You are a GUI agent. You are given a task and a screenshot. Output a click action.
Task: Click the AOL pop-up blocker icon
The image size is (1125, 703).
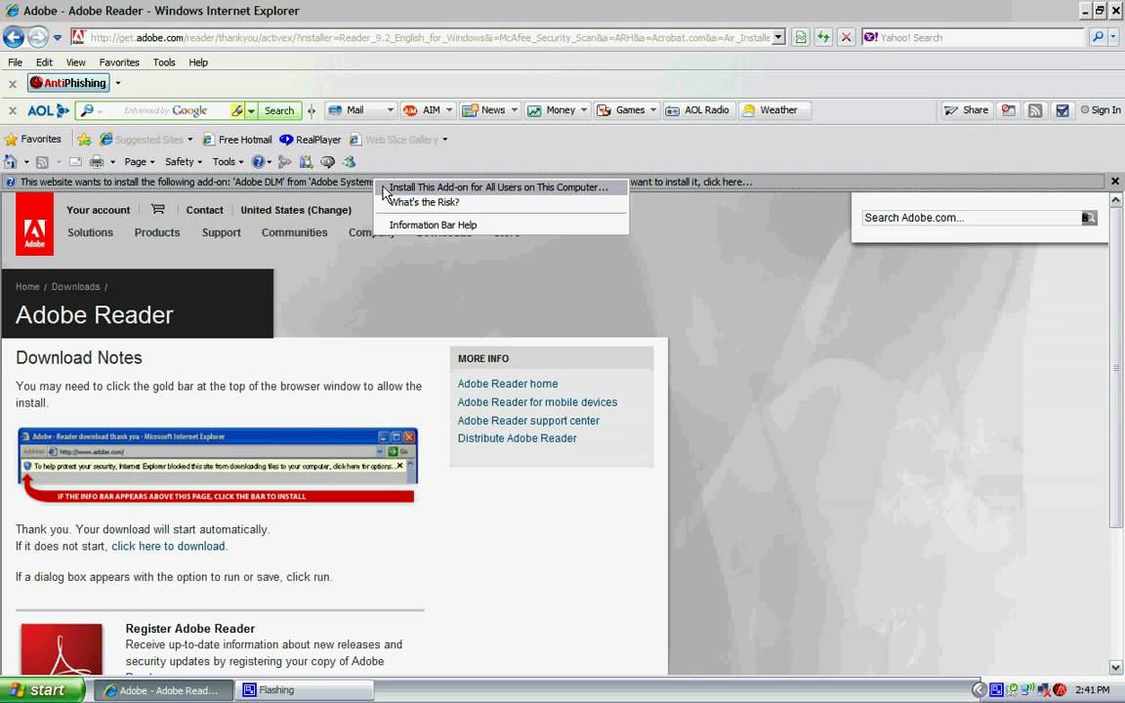[1009, 110]
